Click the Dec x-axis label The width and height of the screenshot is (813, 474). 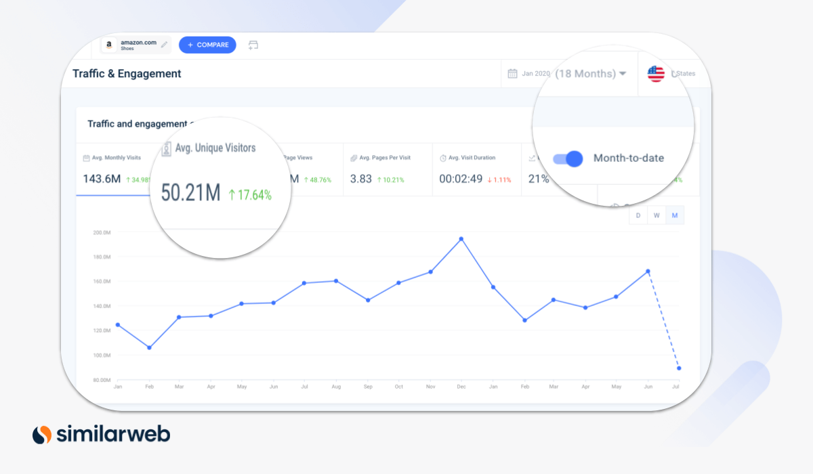click(461, 387)
